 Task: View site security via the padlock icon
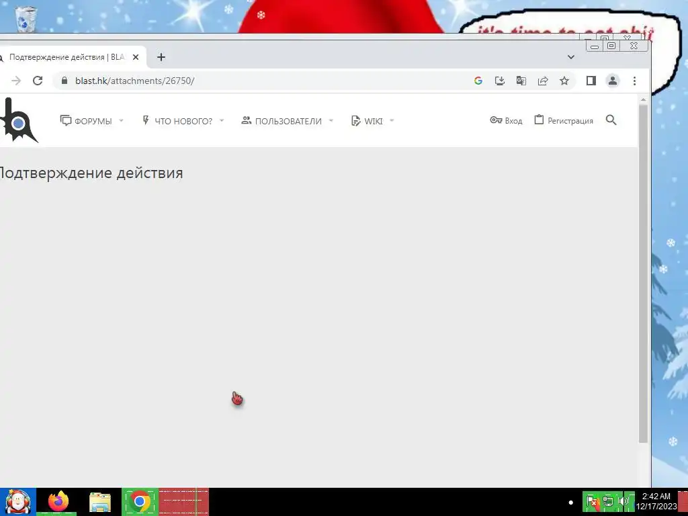(64, 81)
